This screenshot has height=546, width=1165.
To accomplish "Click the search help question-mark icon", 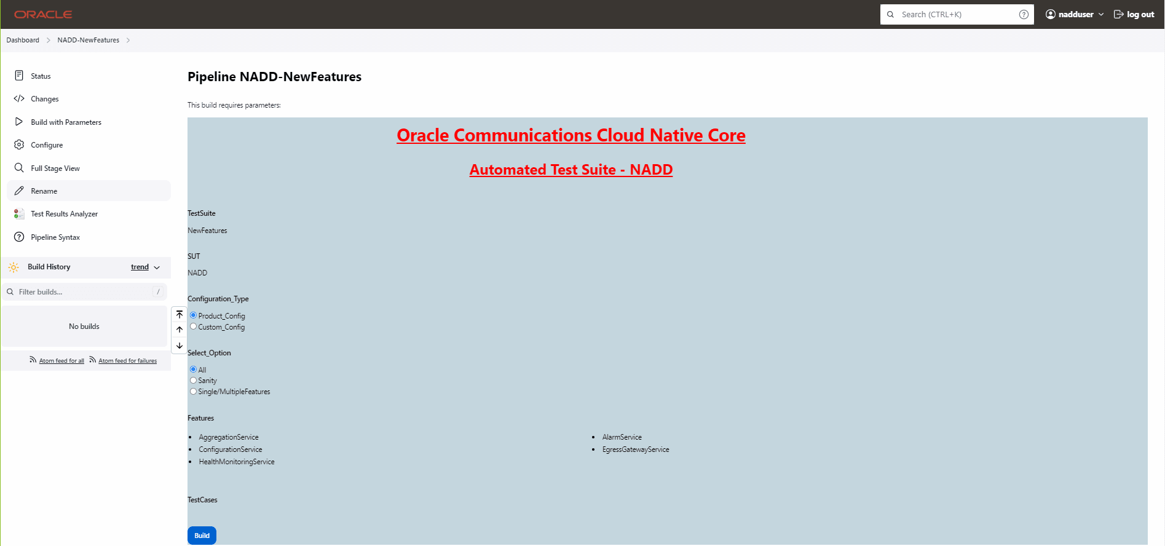I will (1024, 14).
